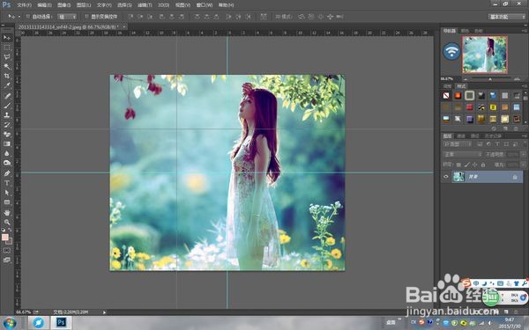Enable the 自动选择 checkbox
The height and width of the screenshot is (330, 529).
(x=28, y=17)
